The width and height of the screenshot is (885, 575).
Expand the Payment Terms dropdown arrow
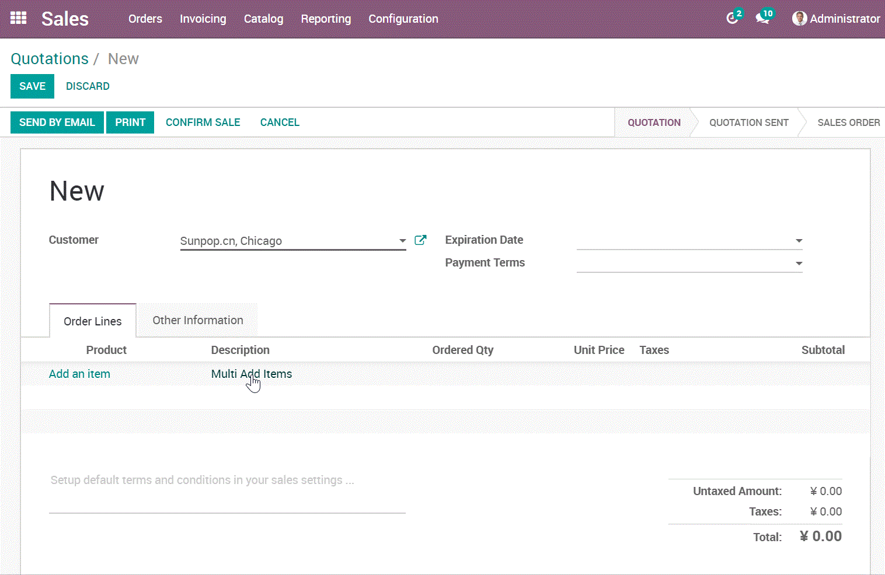click(799, 264)
